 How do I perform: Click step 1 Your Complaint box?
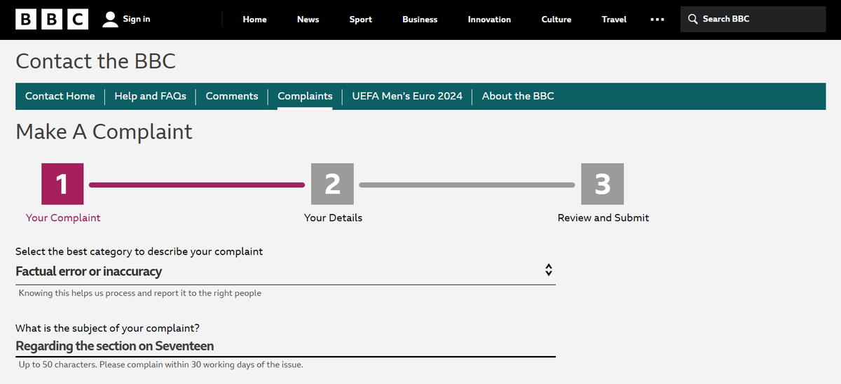click(63, 184)
